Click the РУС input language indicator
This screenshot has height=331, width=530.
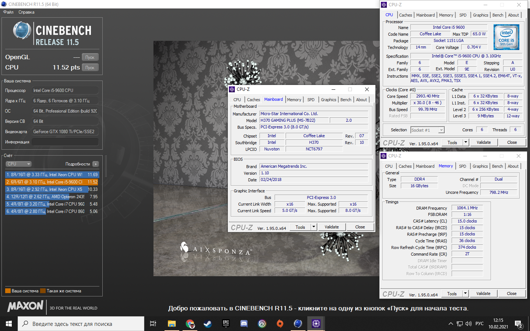480,324
